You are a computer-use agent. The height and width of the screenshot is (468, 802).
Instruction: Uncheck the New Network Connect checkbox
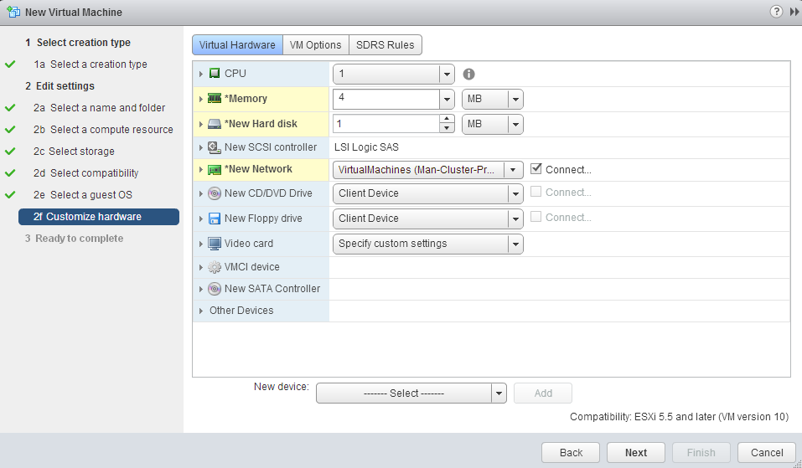pos(536,168)
